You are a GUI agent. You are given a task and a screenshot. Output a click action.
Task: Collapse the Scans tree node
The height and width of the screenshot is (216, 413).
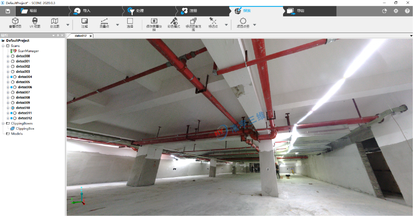[3, 46]
